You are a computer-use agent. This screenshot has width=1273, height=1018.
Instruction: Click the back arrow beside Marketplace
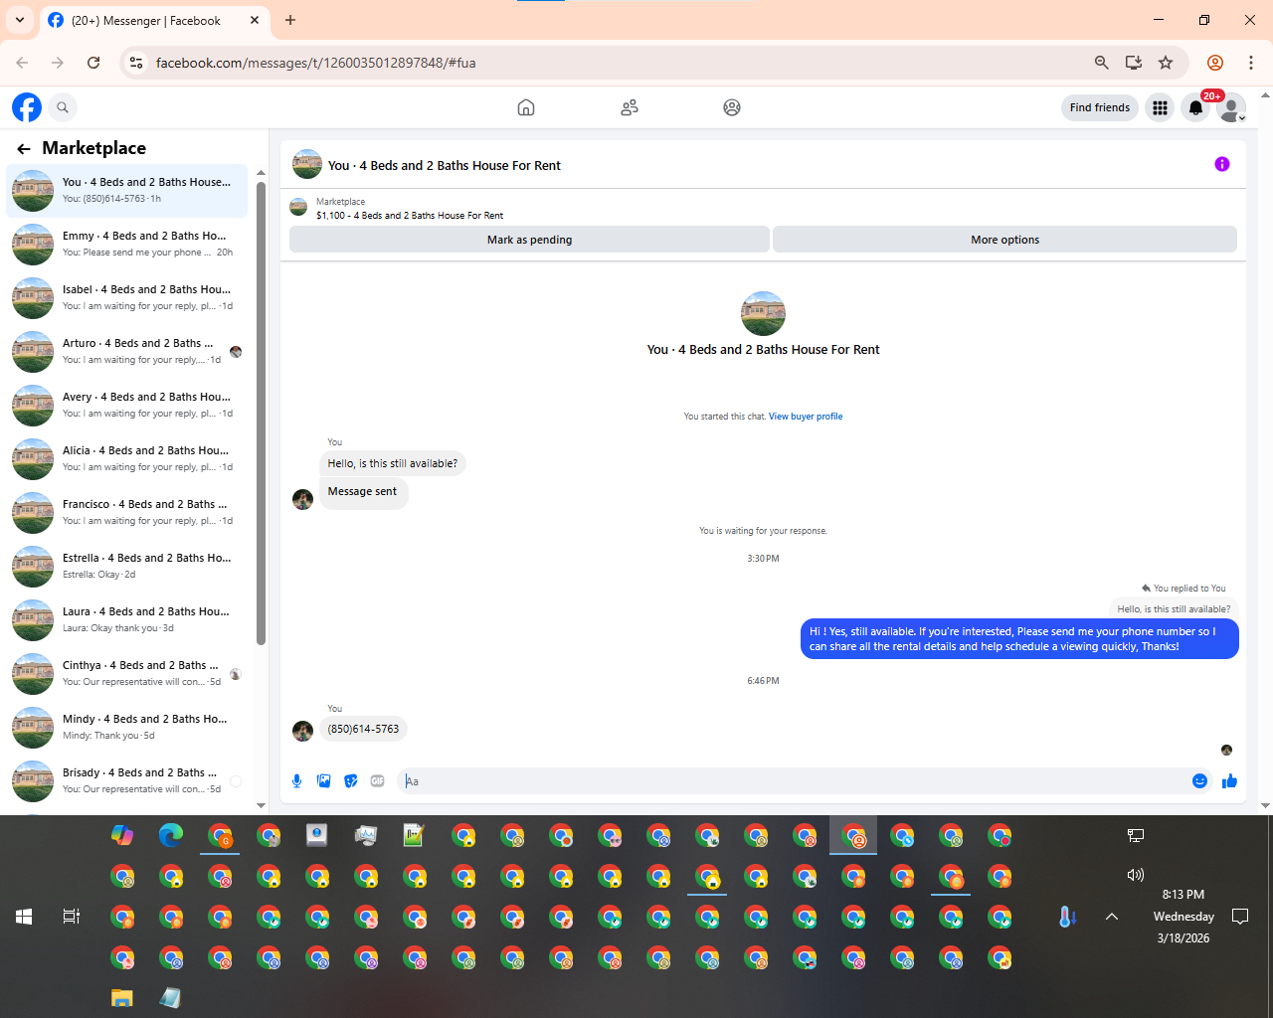click(24, 148)
